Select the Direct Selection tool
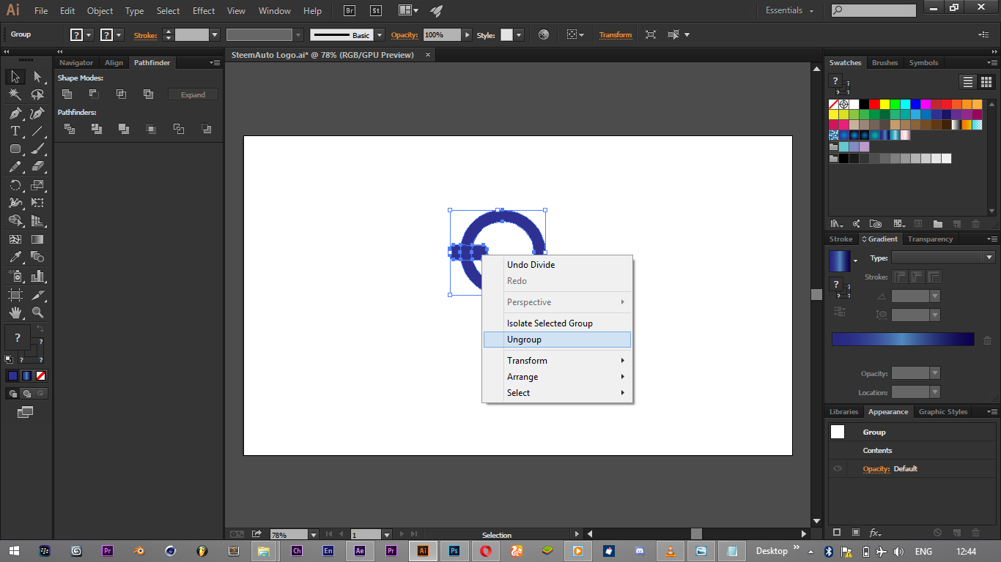 coord(37,77)
